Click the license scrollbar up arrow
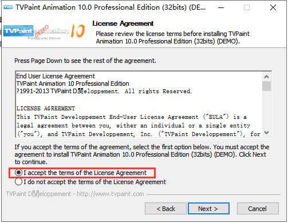 (266, 77)
